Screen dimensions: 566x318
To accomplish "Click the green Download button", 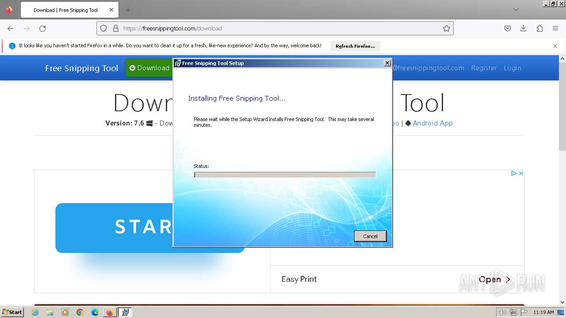I will pos(149,68).
